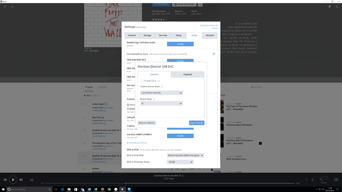The image size is (342, 192).
Task: Select the Storage settings tab
Action: pyautogui.click(x=147, y=35)
